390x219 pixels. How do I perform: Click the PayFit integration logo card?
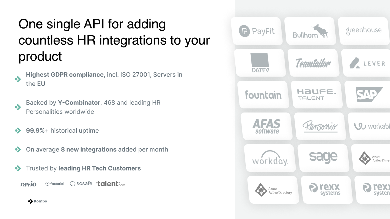pyautogui.click(x=257, y=31)
